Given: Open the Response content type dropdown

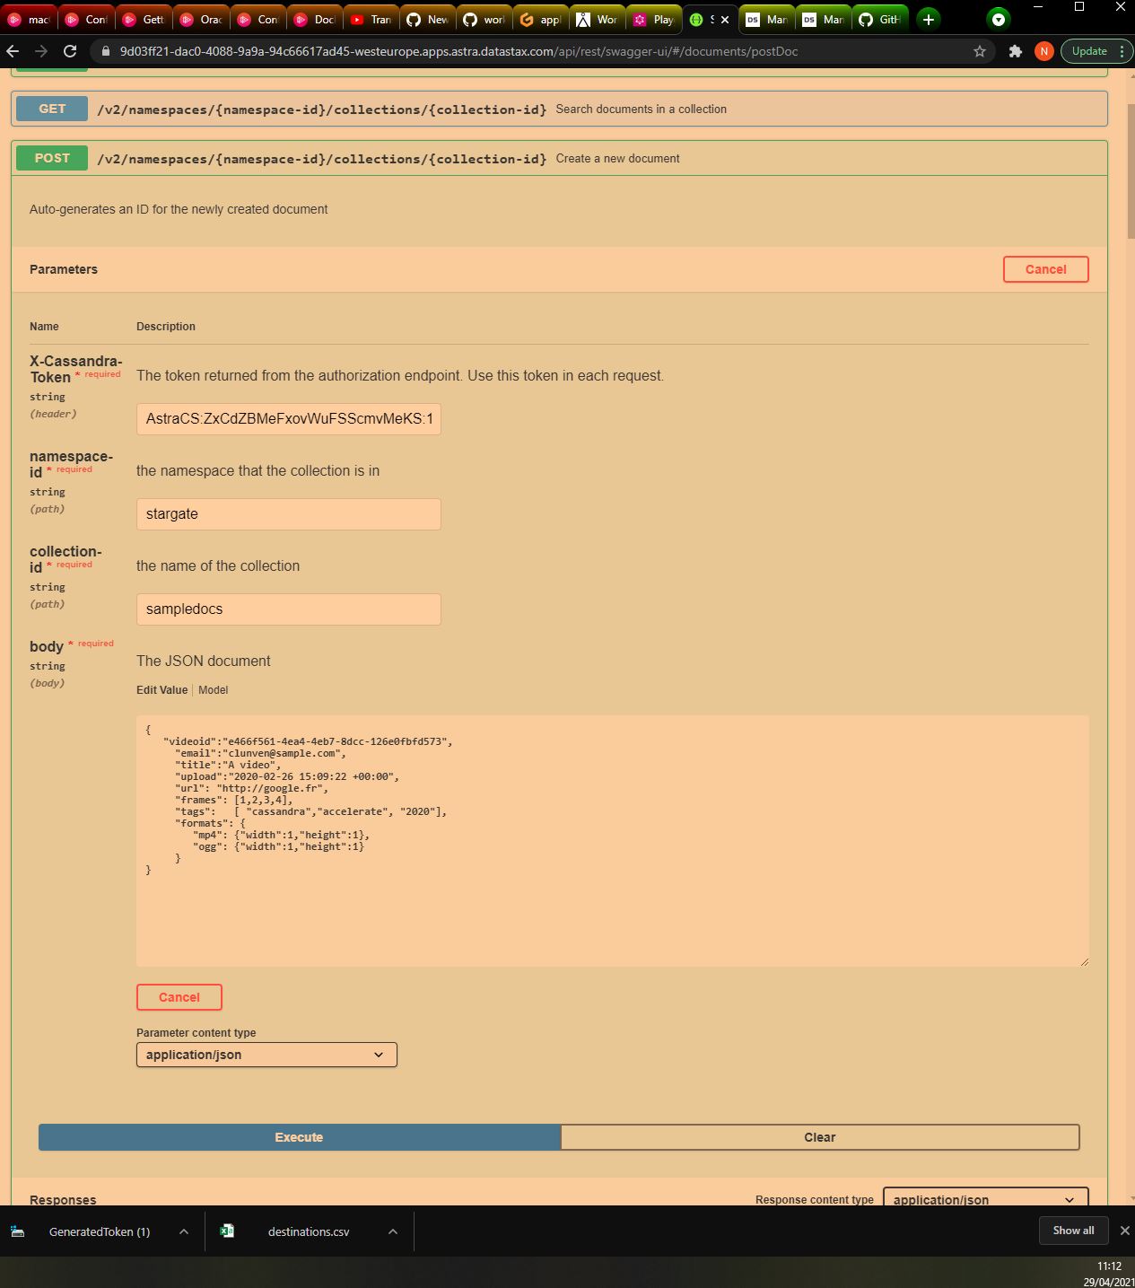Looking at the screenshot, I should 984,1199.
